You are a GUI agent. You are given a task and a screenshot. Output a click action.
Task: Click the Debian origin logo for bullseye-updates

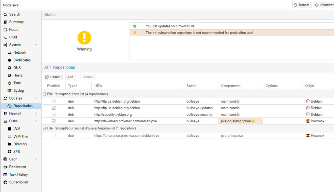[308, 108]
